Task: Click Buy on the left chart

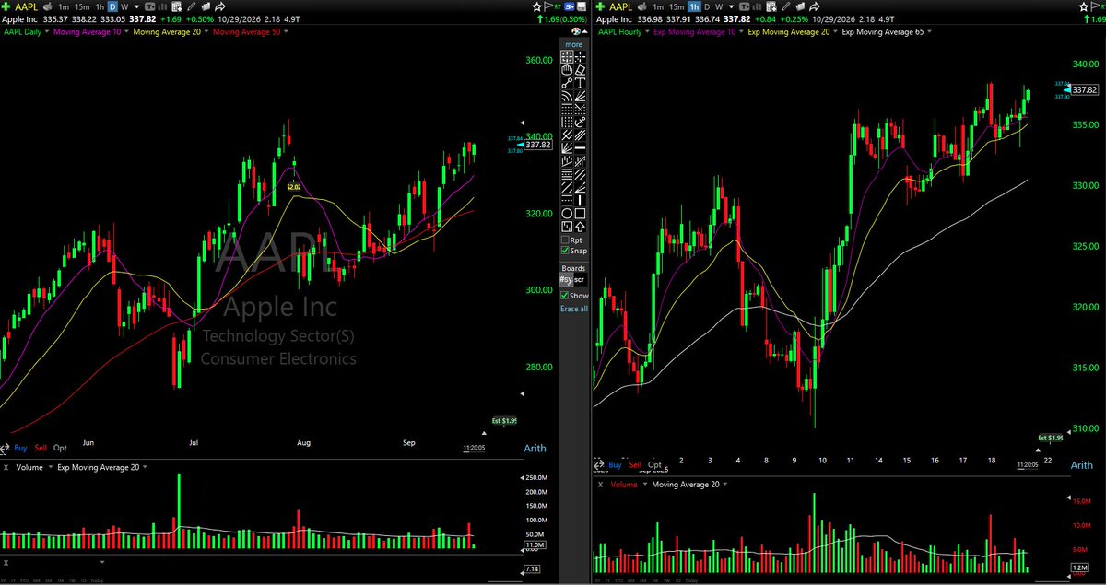Action: 20,448
